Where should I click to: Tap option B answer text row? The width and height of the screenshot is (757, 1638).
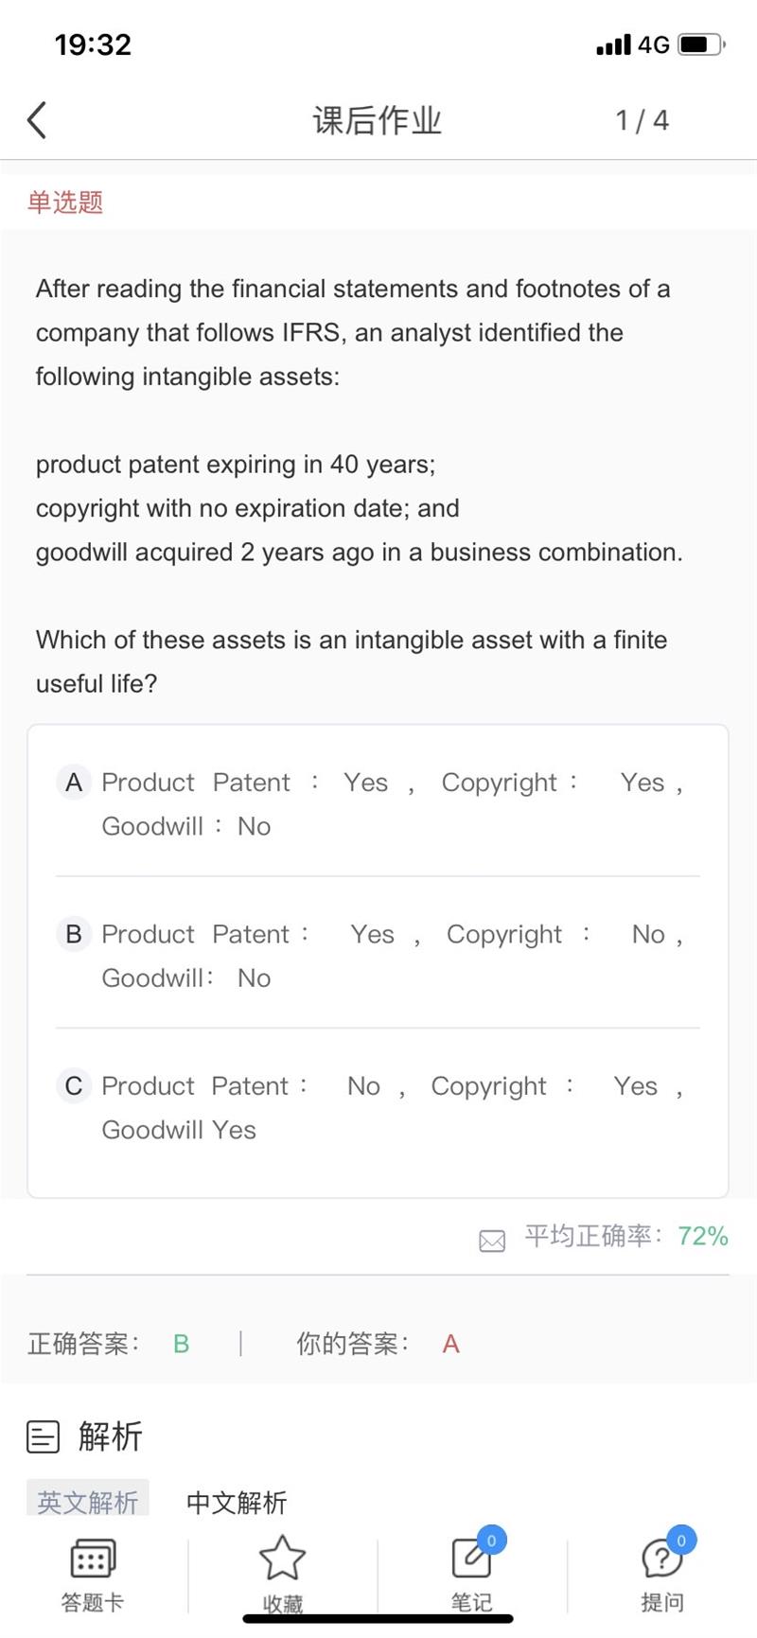[392, 956]
